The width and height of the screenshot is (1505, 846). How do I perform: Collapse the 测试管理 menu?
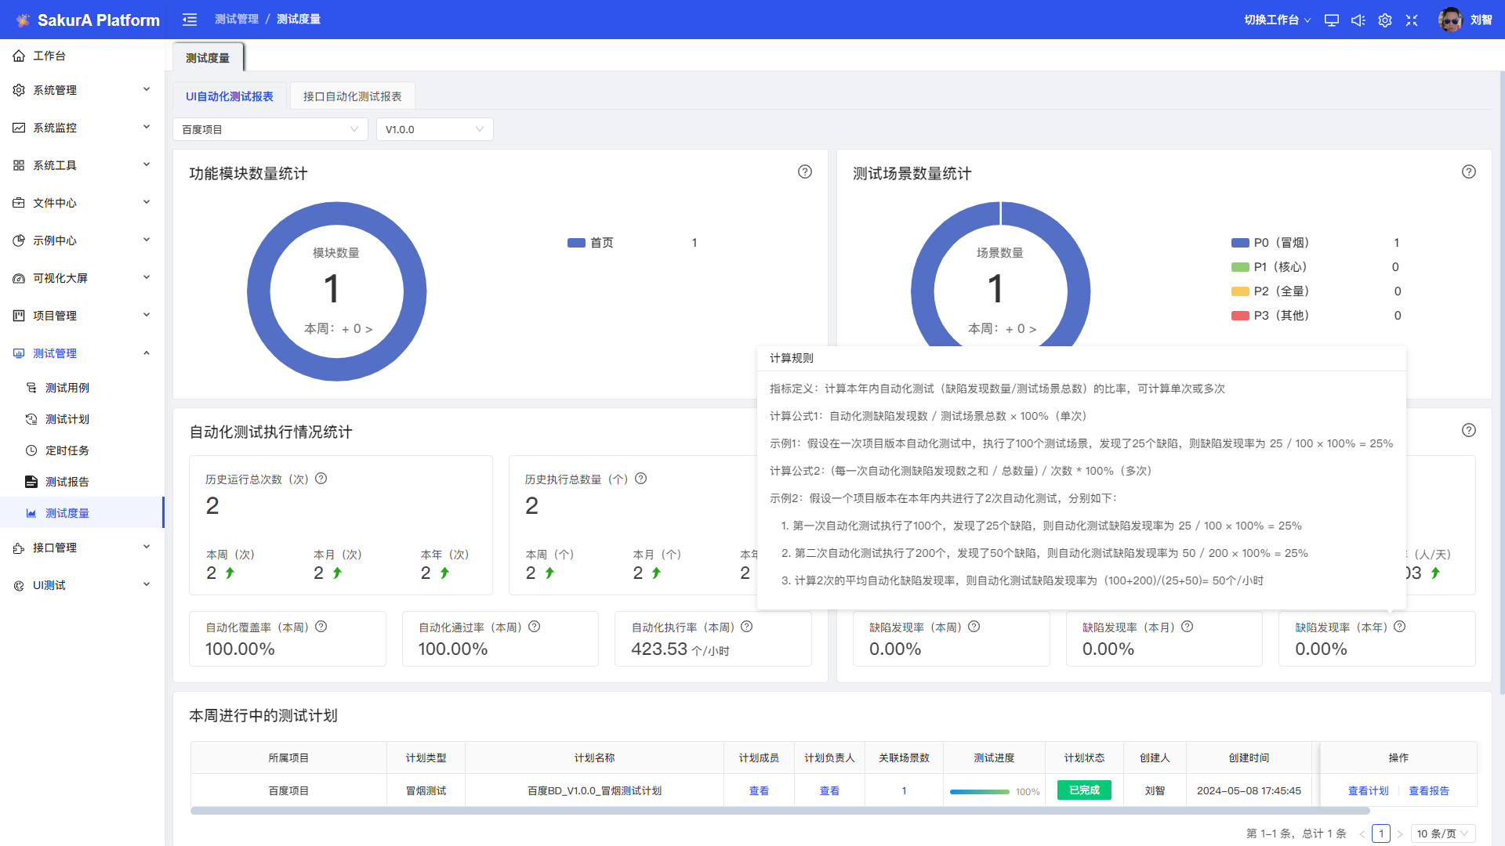[x=82, y=353]
